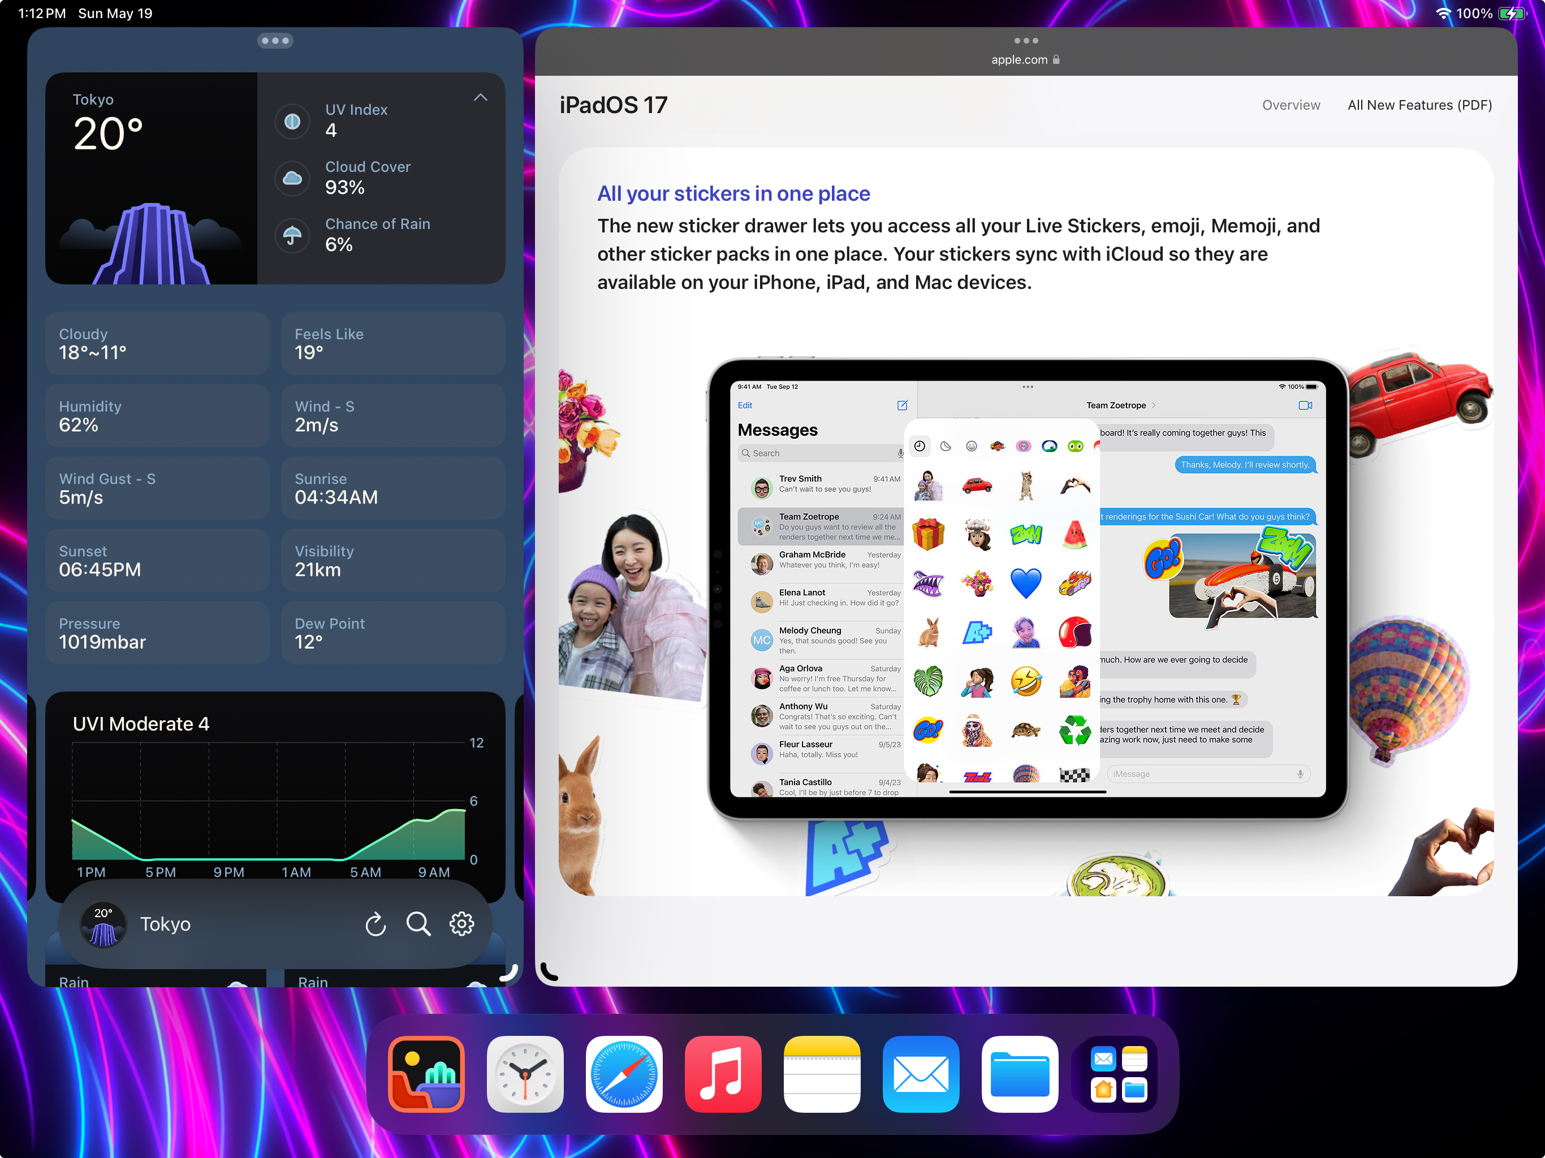Open Safari window three-dot multitasking menu
Screen dimensions: 1545x1158
coord(1025,41)
